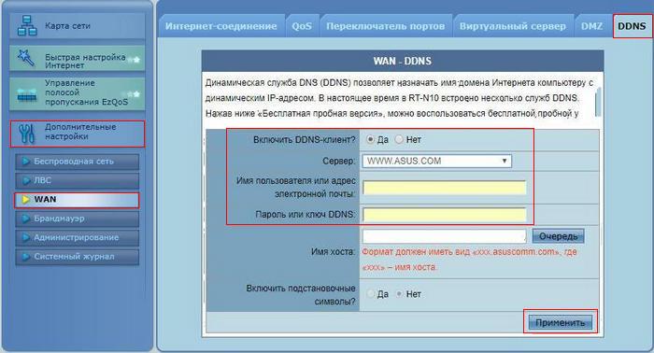The width and height of the screenshot is (654, 353).
Task: Click the Имя хоста label
Action: pos(333,252)
